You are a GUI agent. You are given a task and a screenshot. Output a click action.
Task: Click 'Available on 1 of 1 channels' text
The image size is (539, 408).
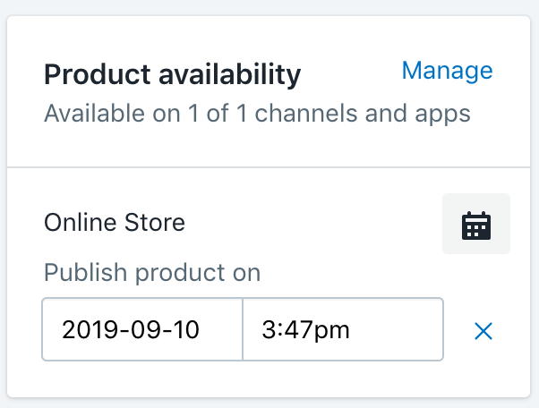pyautogui.click(x=257, y=115)
